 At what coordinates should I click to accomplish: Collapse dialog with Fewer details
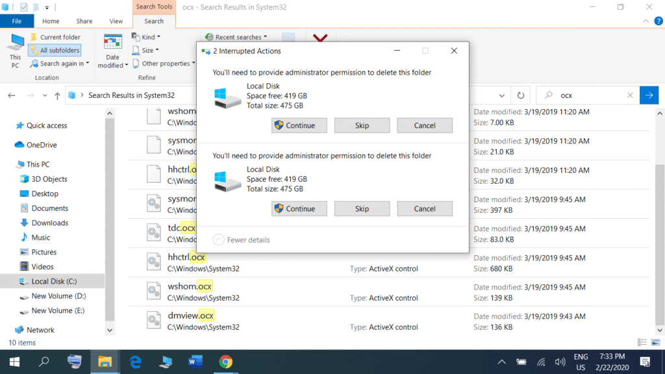pyautogui.click(x=241, y=240)
